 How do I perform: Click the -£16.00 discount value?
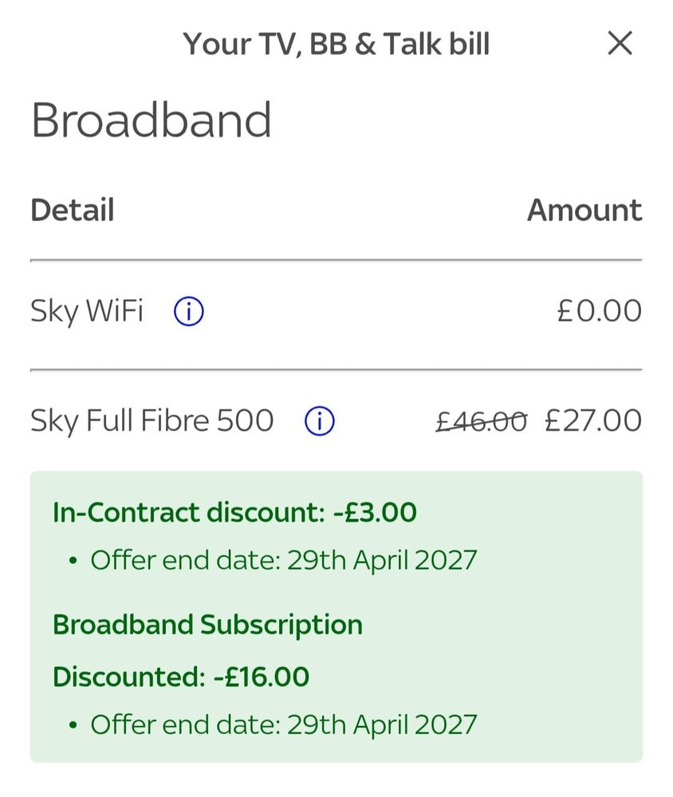262,677
